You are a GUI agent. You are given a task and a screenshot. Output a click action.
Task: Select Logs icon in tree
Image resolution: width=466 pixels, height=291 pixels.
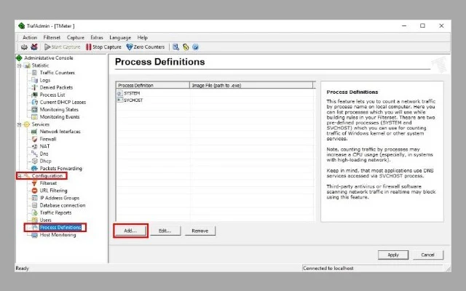[x=34, y=80]
